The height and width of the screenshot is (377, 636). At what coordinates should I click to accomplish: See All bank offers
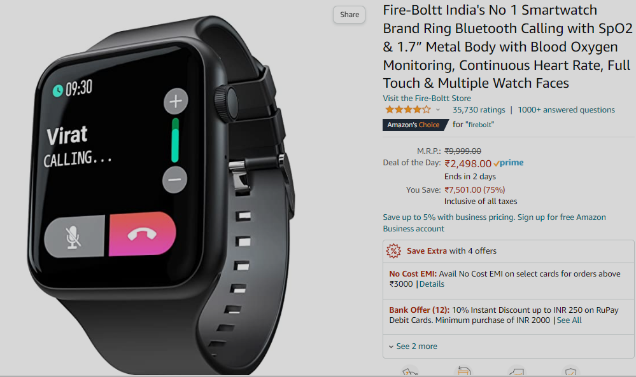click(569, 320)
